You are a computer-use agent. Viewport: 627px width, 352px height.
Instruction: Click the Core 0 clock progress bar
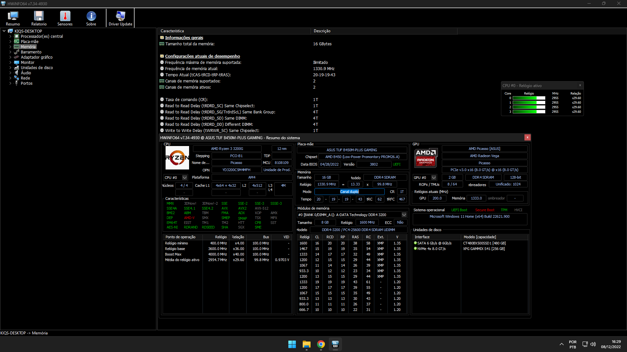pos(529,98)
